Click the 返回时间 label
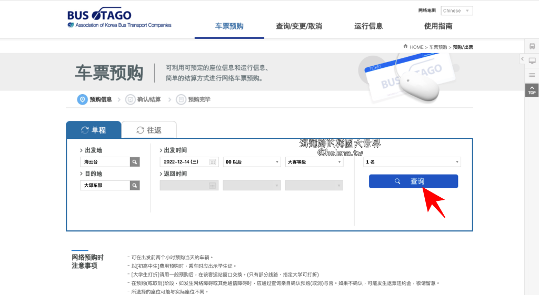This screenshot has width=539, height=295. (175, 174)
